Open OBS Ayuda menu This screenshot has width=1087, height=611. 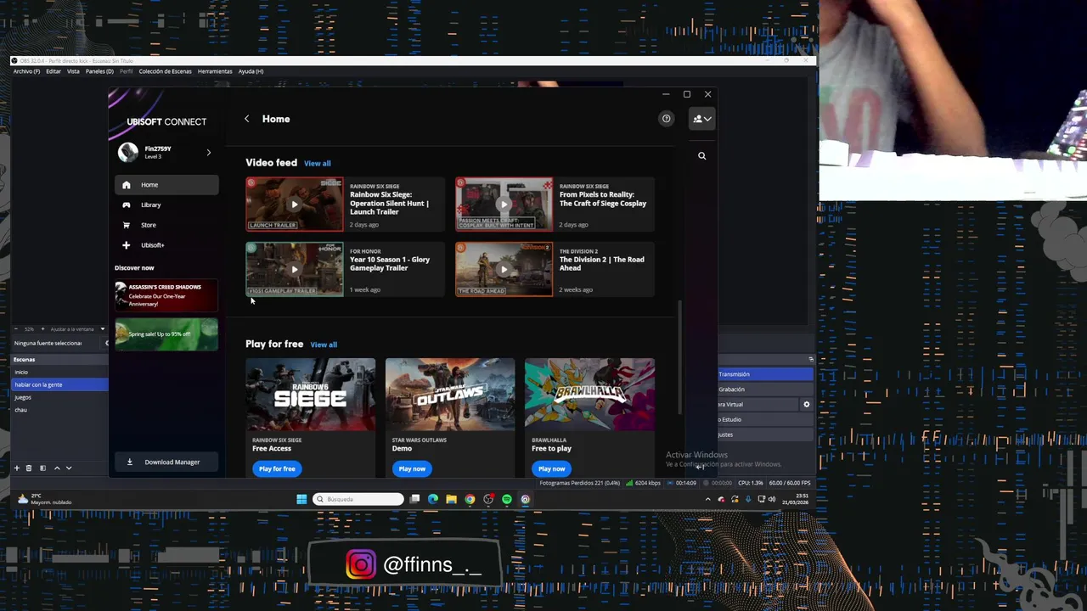click(x=251, y=71)
